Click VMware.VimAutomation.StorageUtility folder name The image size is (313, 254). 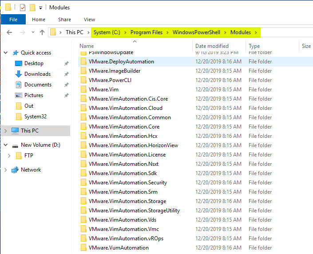click(135, 211)
